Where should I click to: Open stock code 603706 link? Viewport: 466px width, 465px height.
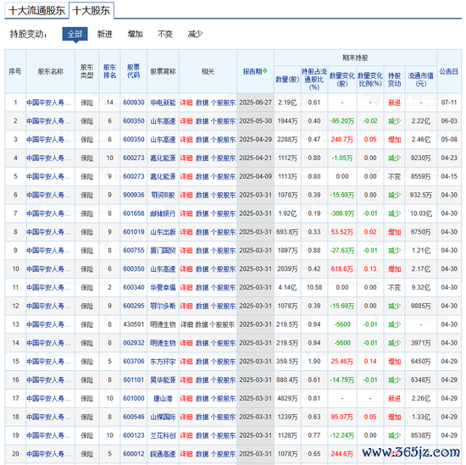[134, 362]
